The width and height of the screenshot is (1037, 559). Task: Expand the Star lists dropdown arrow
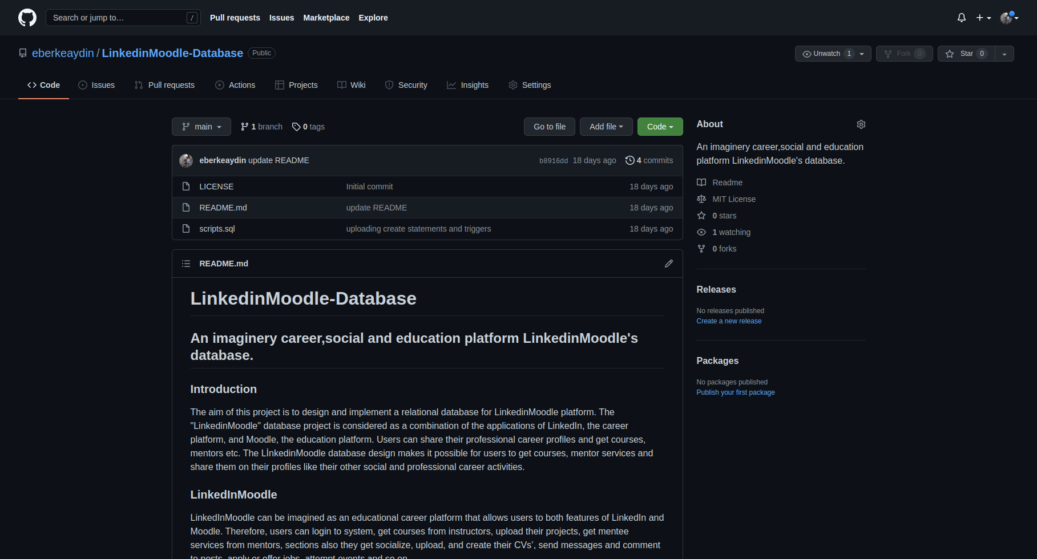(1004, 54)
